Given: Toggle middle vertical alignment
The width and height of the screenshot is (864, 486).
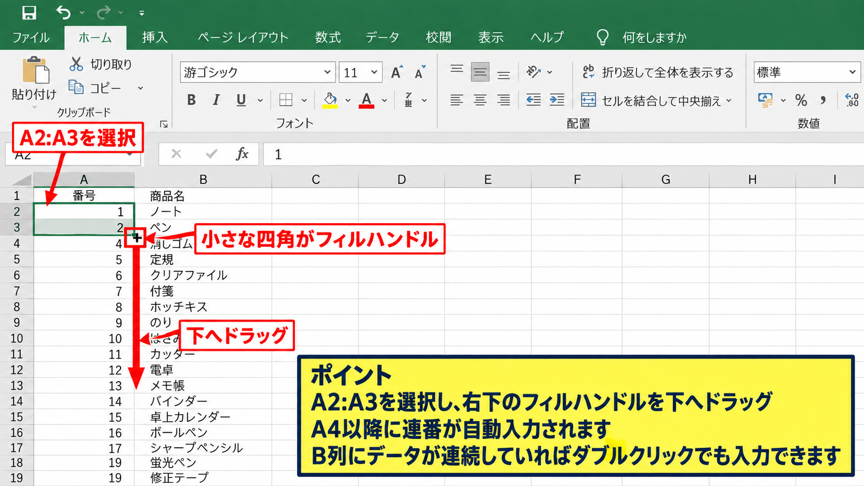Looking at the screenshot, I should (480, 72).
